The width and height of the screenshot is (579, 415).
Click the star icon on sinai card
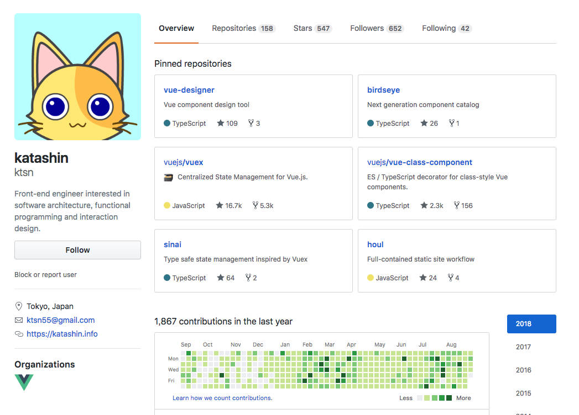[x=221, y=278]
